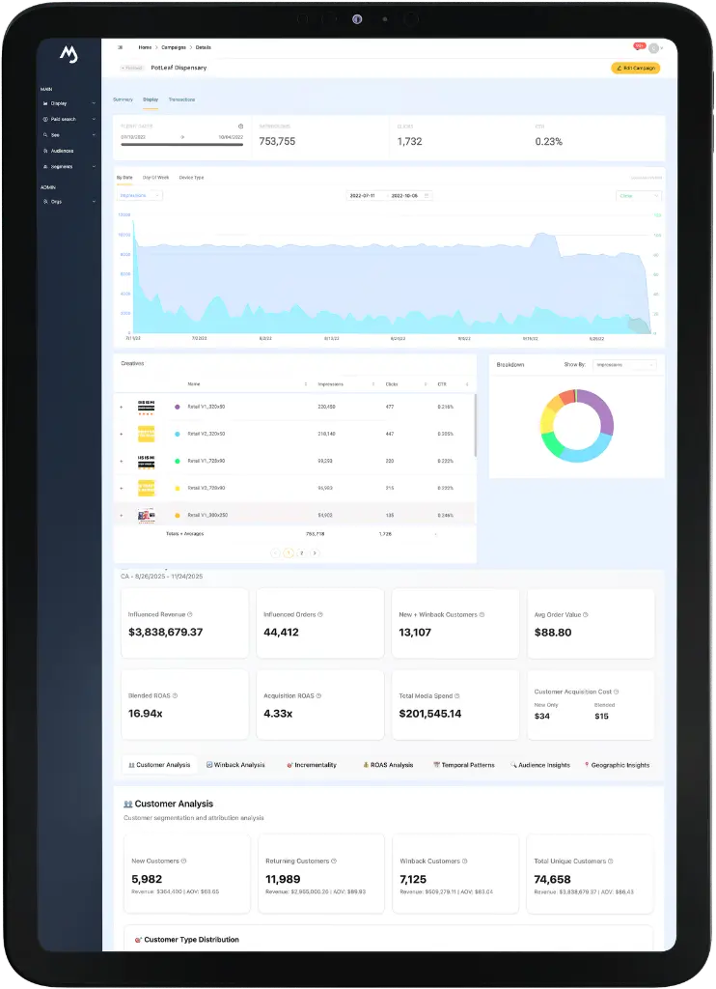Toggle the sidebar collapse menu icon

[x=120, y=47]
